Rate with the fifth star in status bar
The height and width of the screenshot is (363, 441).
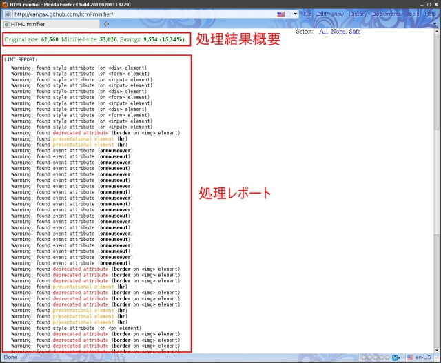[x=387, y=357]
